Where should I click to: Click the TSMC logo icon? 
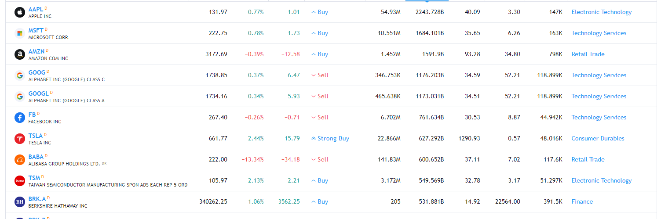coord(19,181)
